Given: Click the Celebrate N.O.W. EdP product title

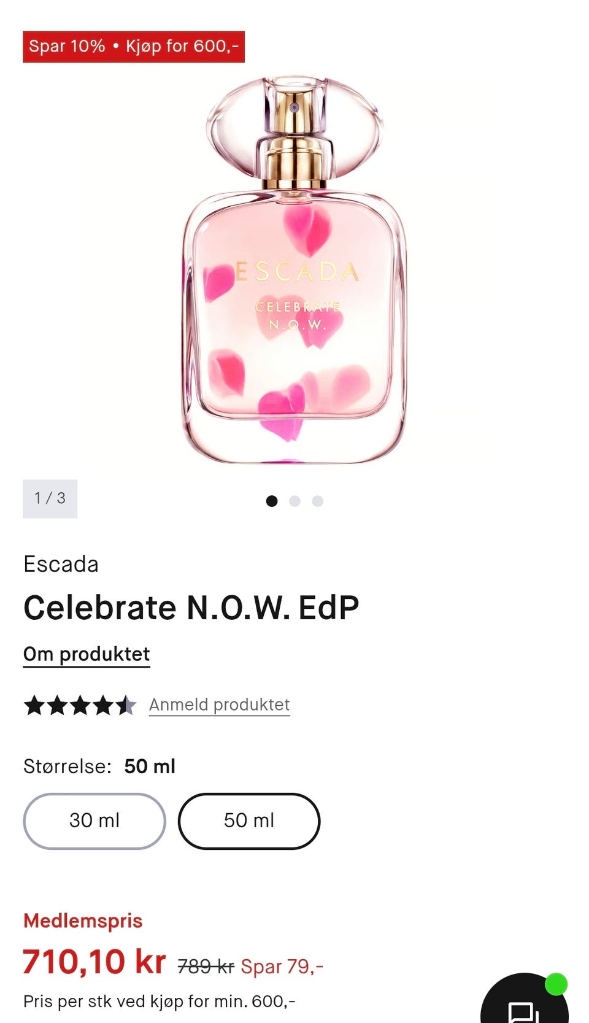Looking at the screenshot, I should pyautogui.click(x=191, y=608).
